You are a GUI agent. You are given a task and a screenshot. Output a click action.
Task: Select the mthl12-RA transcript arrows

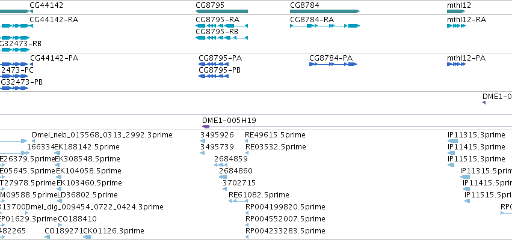click(456, 26)
